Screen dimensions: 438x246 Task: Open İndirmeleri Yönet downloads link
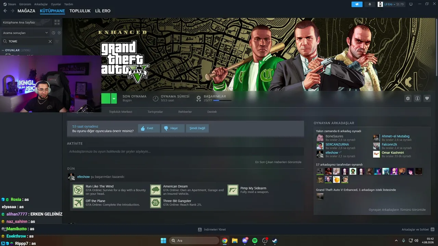point(212,230)
